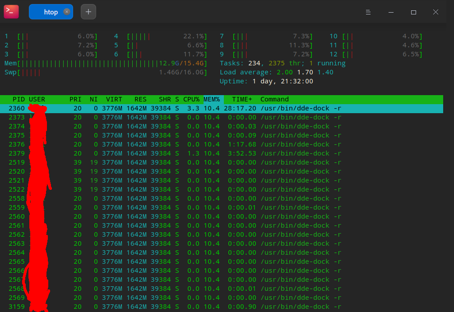Screen dimensions: 454x312
Task: Select process row with PID 2360
Action: coord(222,109)
